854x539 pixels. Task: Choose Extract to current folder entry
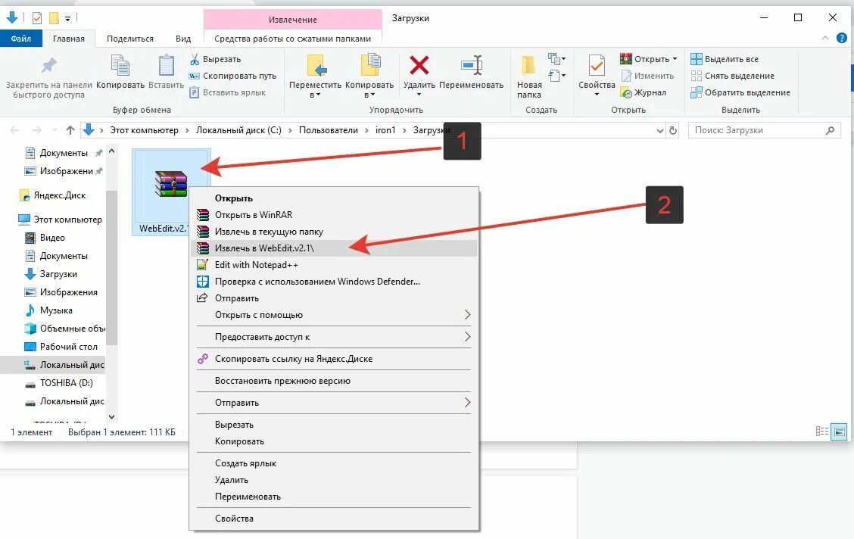333,232
